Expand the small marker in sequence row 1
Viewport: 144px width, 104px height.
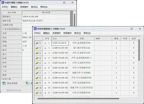[x=45, y=43]
